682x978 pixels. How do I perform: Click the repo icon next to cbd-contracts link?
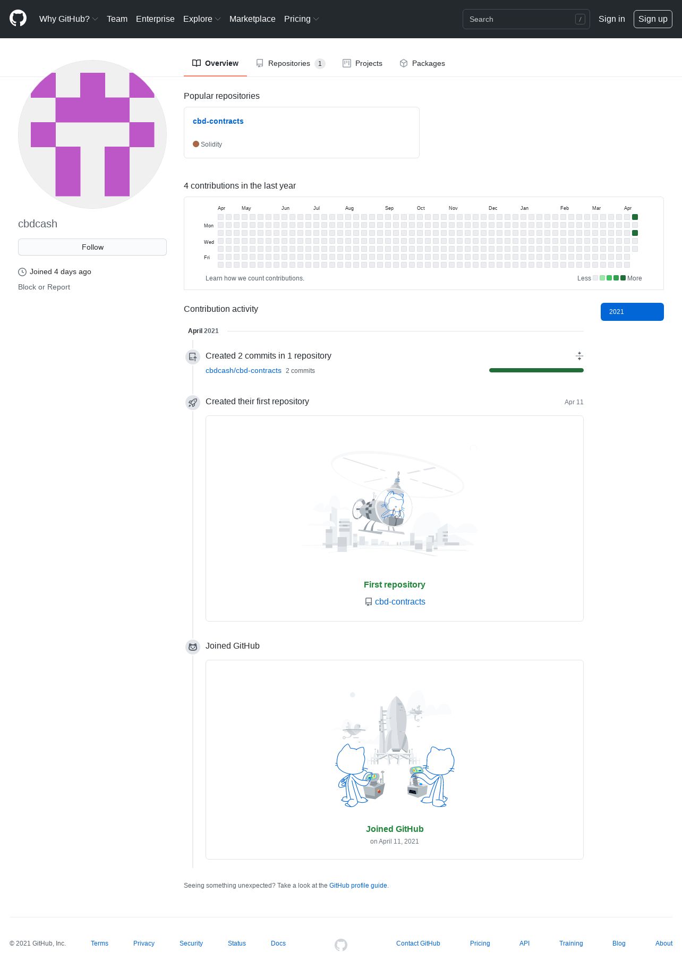(x=368, y=602)
